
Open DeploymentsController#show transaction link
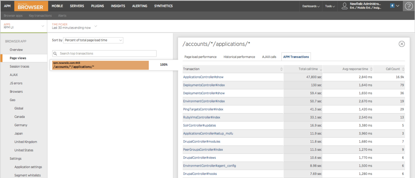click(x=204, y=93)
